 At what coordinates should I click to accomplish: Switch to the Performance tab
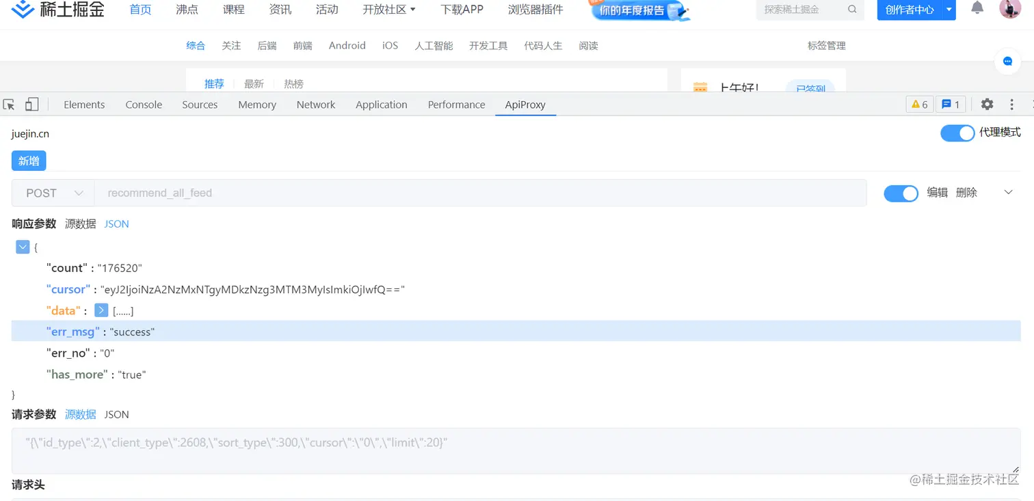point(456,105)
